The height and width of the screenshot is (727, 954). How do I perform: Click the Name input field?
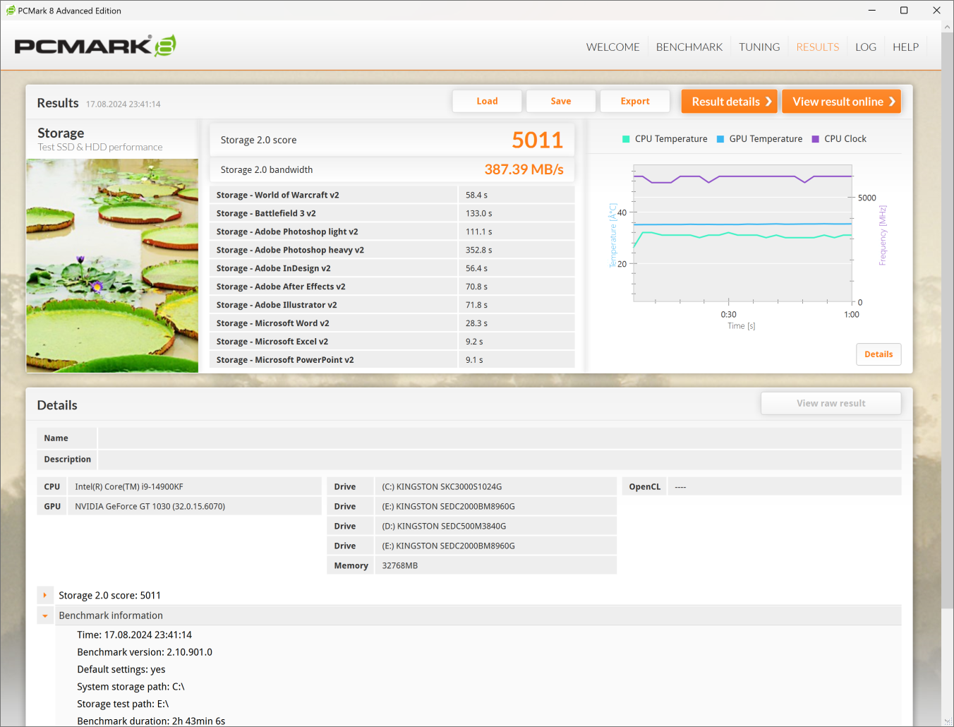(x=500, y=438)
